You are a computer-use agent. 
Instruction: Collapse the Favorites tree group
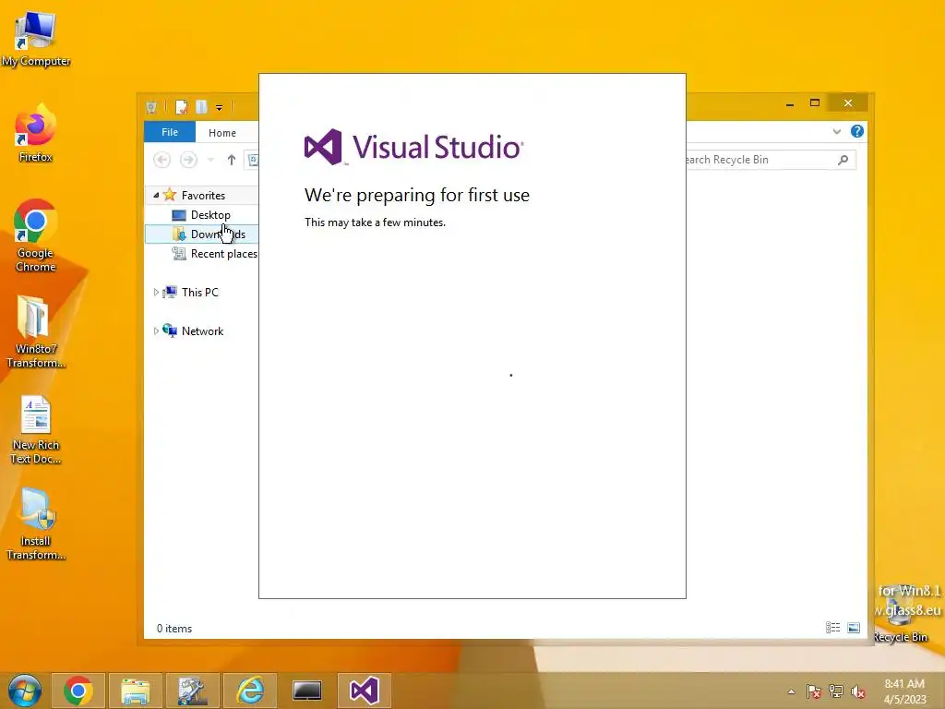click(156, 196)
